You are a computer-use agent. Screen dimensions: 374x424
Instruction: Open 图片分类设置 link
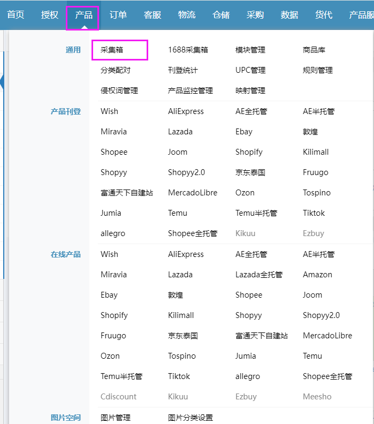(x=190, y=418)
